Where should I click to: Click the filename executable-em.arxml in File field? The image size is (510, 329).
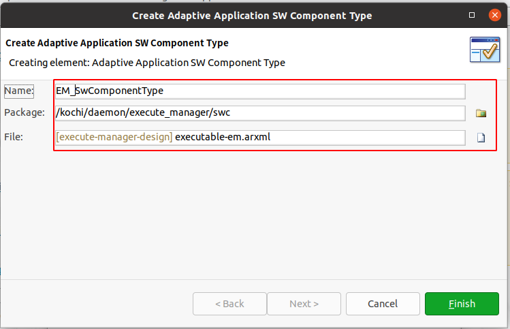click(x=223, y=137)
